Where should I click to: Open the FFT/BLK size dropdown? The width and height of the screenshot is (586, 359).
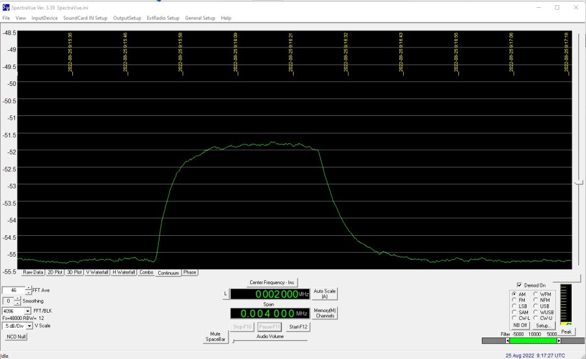click(x=28, y=311)
